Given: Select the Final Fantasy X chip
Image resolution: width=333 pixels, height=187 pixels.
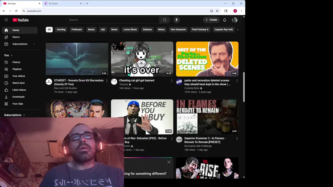Looking at the screenshot, I should 200,30.
